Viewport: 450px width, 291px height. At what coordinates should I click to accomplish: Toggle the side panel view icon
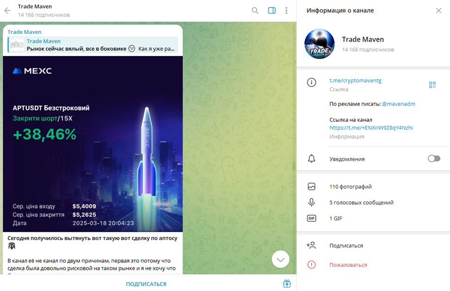272,11
